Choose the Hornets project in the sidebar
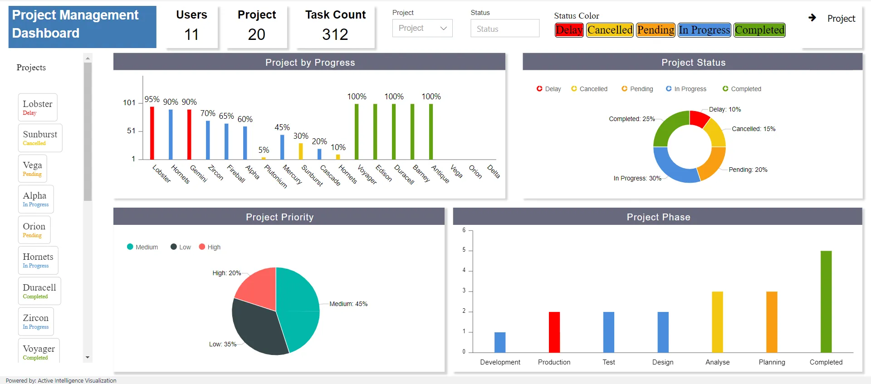Viewport: 871px width, 384px height. pos(38,260)
